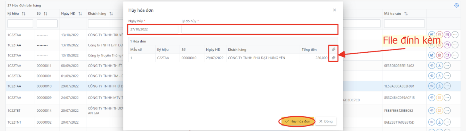This screenshot has width=466, height=131.
Task: Download invoice 00000002 of 1C22TNT
Action: (439, 122)
